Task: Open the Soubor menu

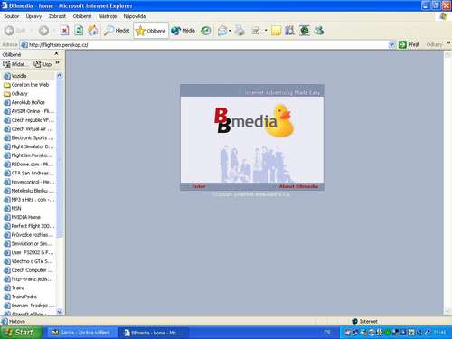Action: [12, 16]
